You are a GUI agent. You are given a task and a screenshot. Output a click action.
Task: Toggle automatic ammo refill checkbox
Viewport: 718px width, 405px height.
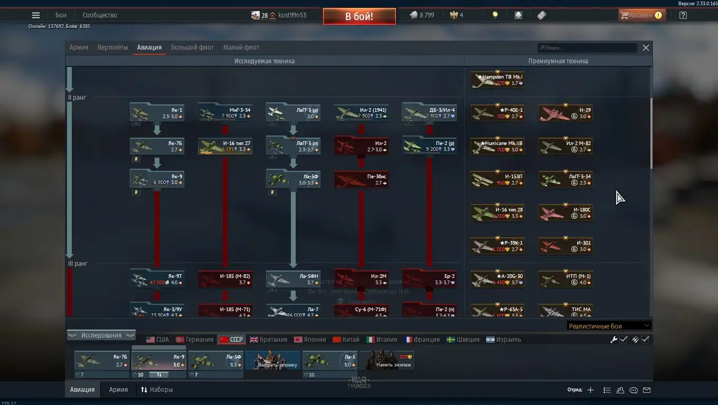[645, 340]
